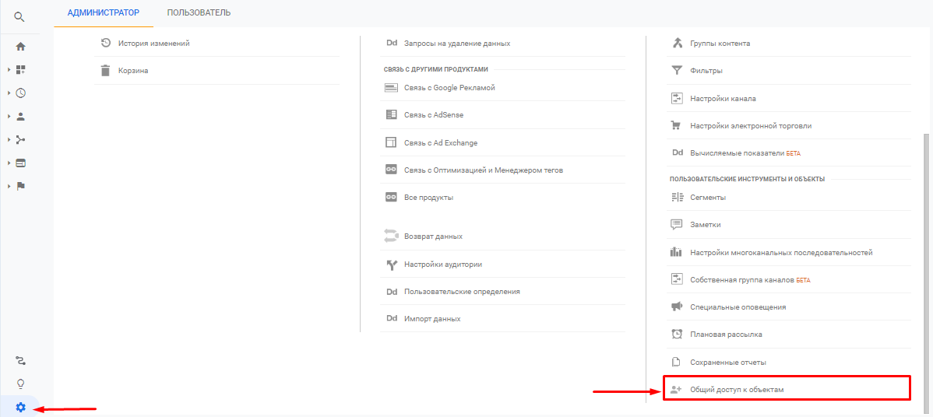Screen dimensions: 933x417
Task: Click the Attribution path icon above lightbulb
Action: pos(21,360)
